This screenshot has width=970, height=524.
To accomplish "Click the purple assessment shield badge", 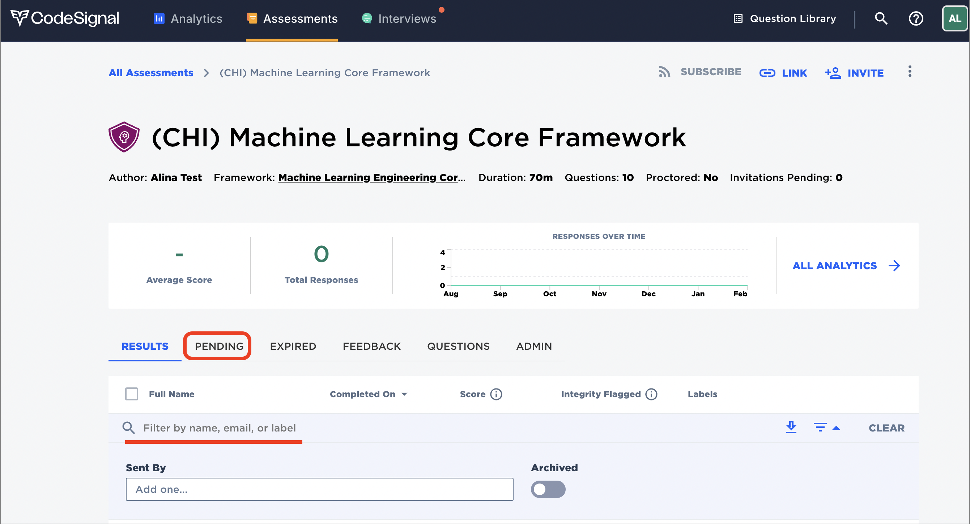I will pos(124,137).
